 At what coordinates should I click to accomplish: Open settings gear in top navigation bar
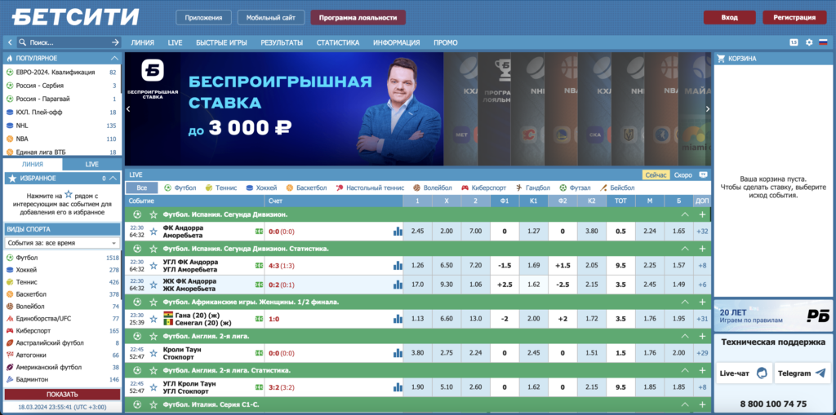[x=809, y=42]
